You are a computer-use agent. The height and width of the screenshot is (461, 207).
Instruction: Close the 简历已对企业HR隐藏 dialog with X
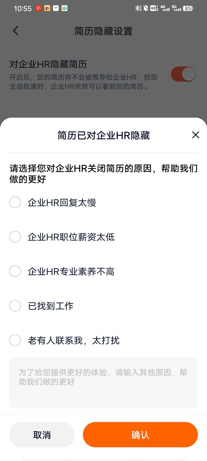click(x=195, y=135)
